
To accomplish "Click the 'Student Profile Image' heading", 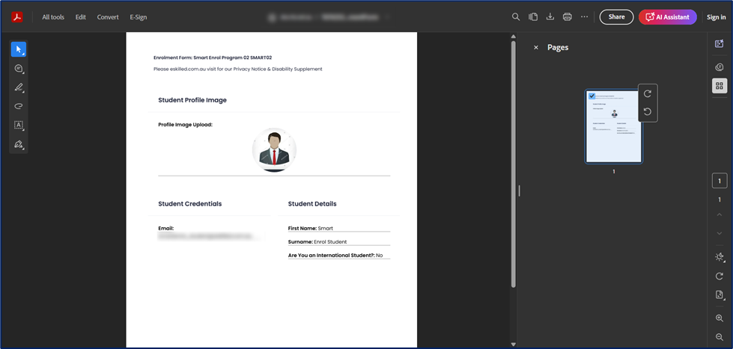I will click(192, 100).
